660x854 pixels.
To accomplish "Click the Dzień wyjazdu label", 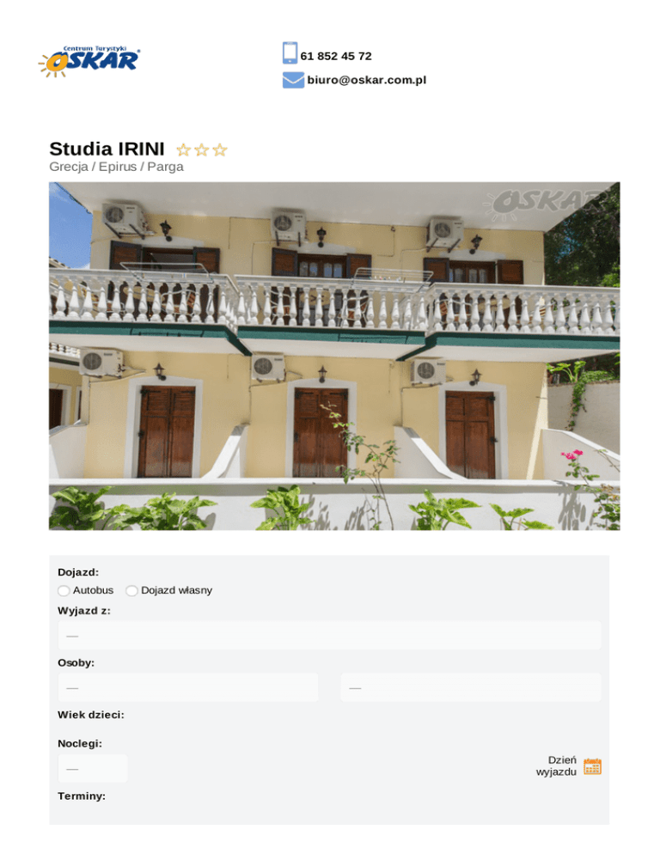I will pos(556,766).
